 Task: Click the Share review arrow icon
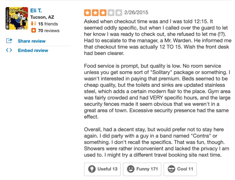point(9,41)
